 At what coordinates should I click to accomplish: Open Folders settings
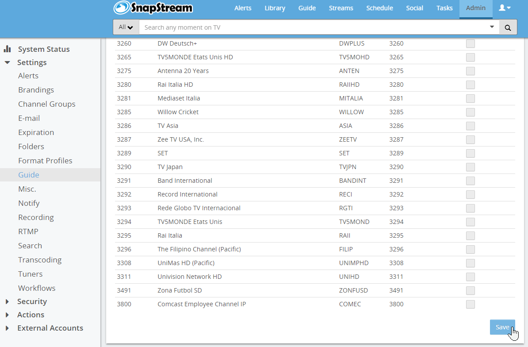tap(31, 147)
